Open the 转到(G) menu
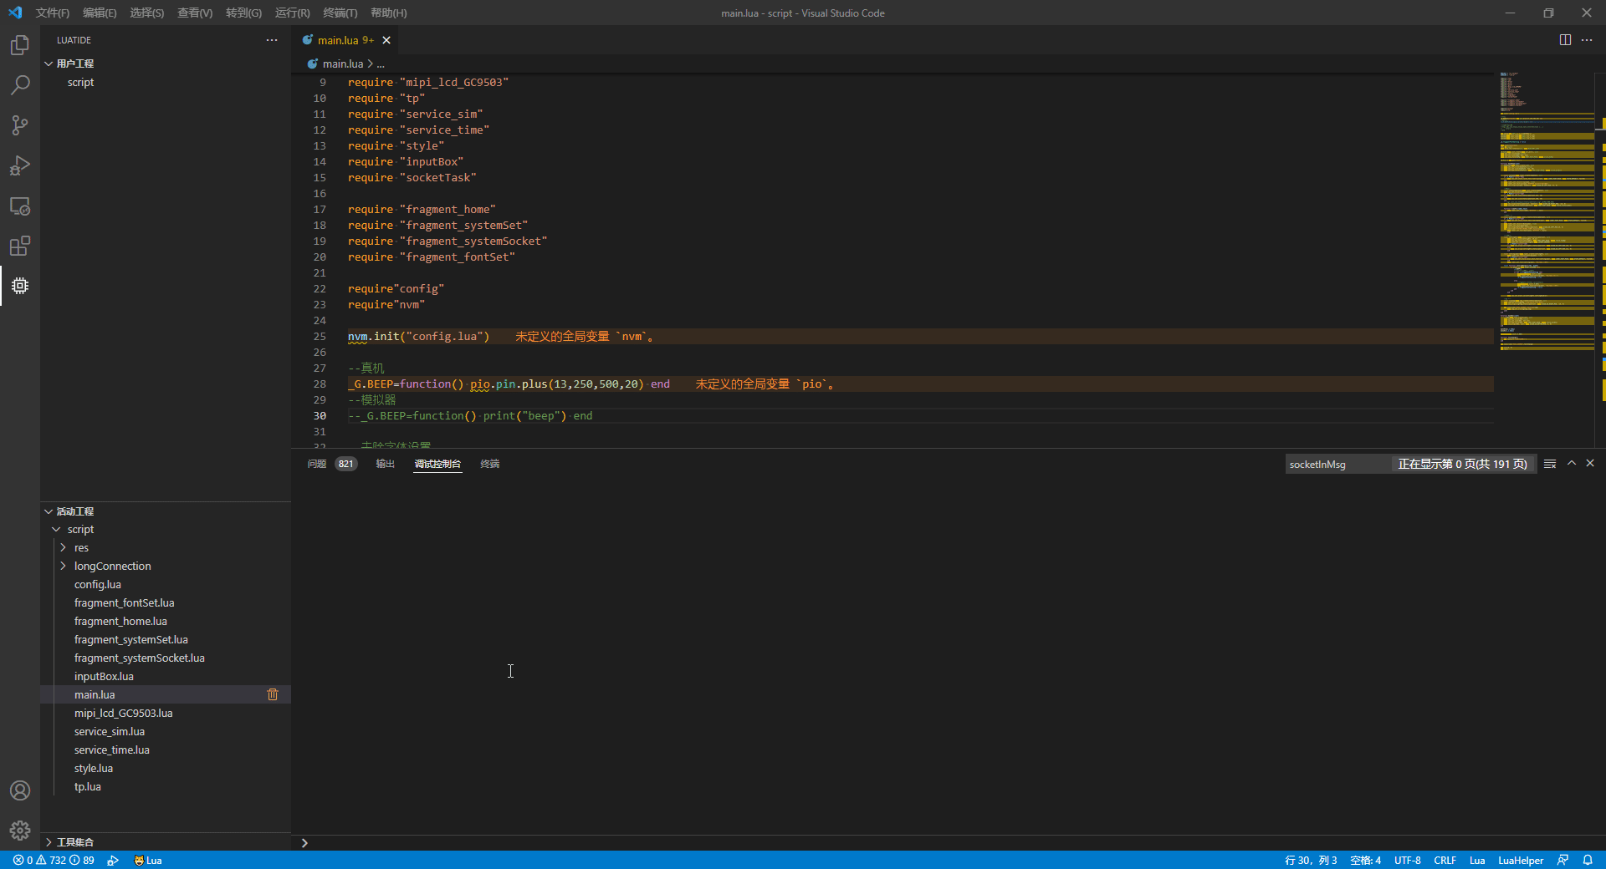The image size is (1606, 869). click(243, 13)
